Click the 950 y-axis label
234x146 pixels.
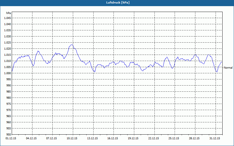point(9,134)
